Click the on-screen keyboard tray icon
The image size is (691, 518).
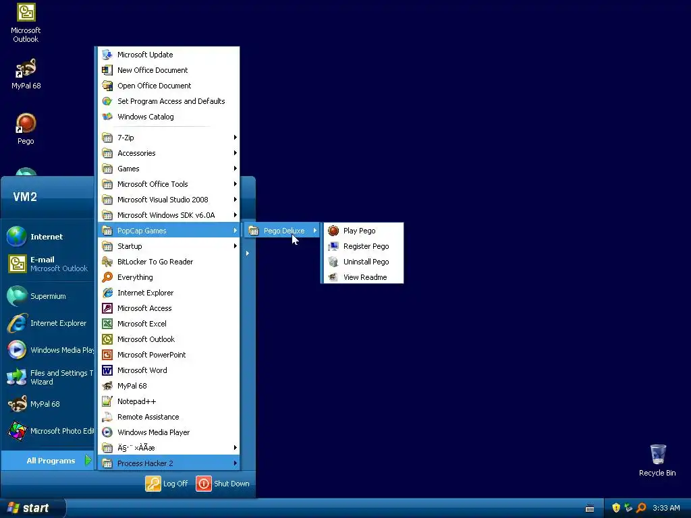click(x=590, y=509)
